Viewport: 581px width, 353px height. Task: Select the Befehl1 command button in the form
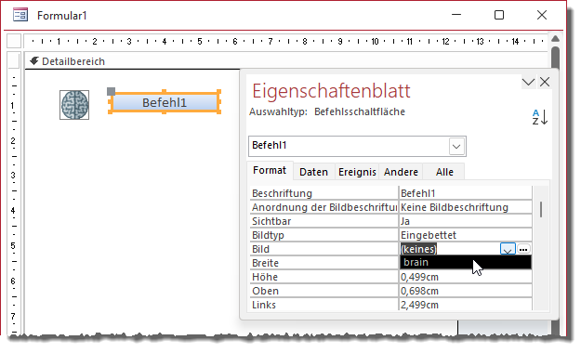click(165, 102)
